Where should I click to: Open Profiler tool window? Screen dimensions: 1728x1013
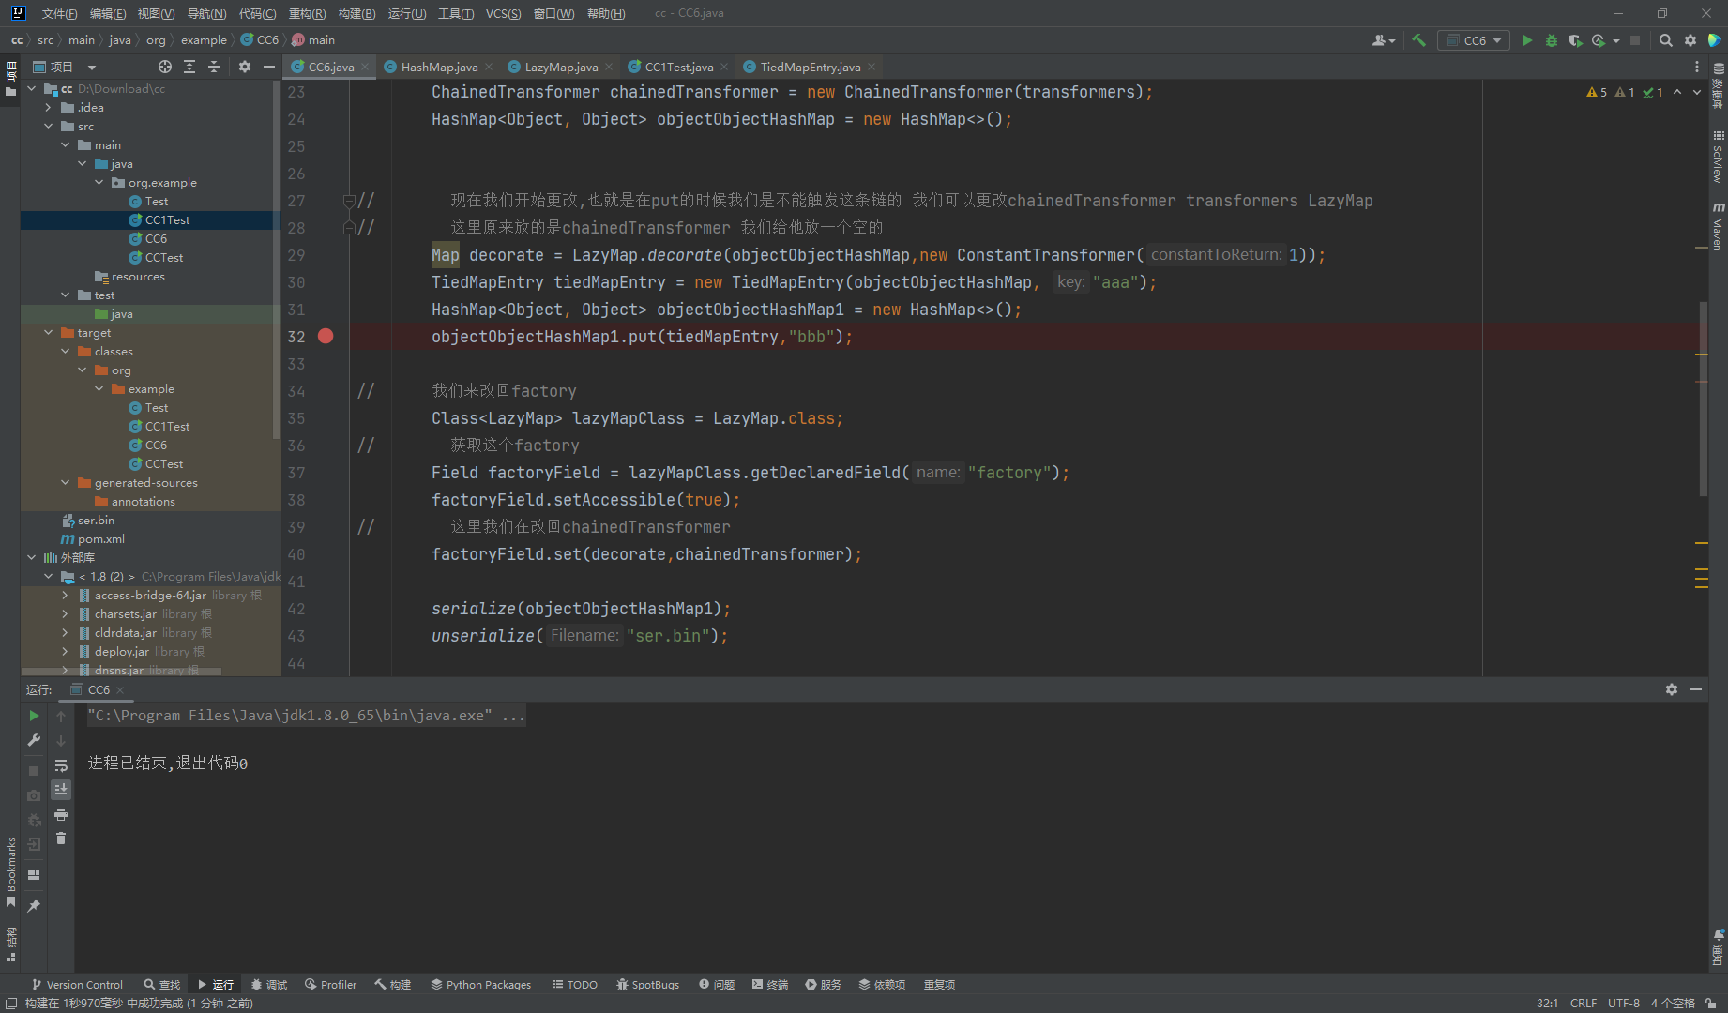[x=330, y=984]
